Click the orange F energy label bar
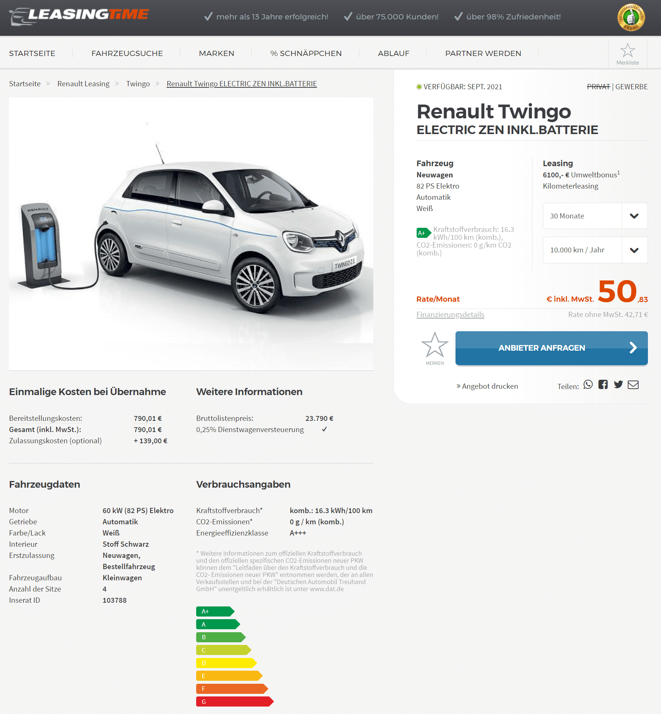 (232, 689)
